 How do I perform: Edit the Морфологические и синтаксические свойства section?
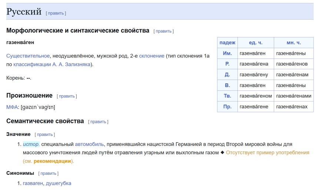click(x=163, y=31)
